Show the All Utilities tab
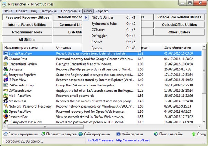This screenshot has width=208, height=146. [27, 40]
